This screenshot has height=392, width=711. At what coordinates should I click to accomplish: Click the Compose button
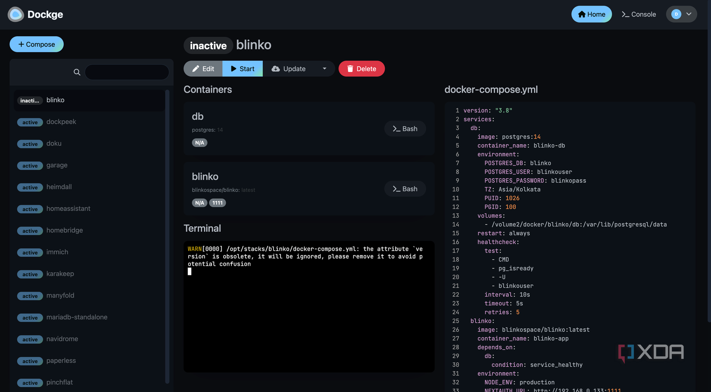(37, 44)
